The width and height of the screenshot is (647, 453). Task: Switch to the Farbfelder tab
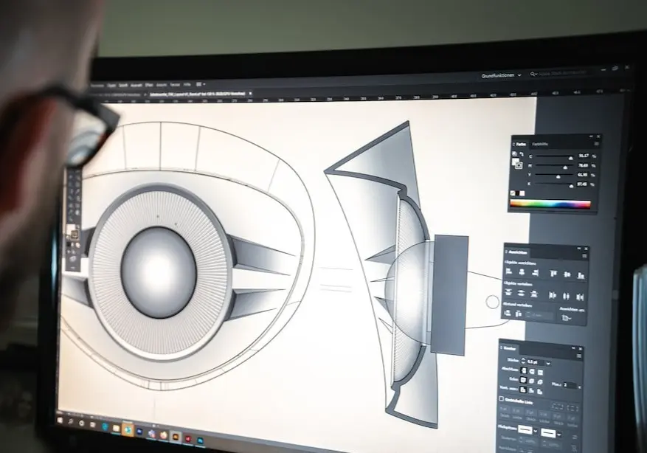pyautogui.click(x=541, y=144)
